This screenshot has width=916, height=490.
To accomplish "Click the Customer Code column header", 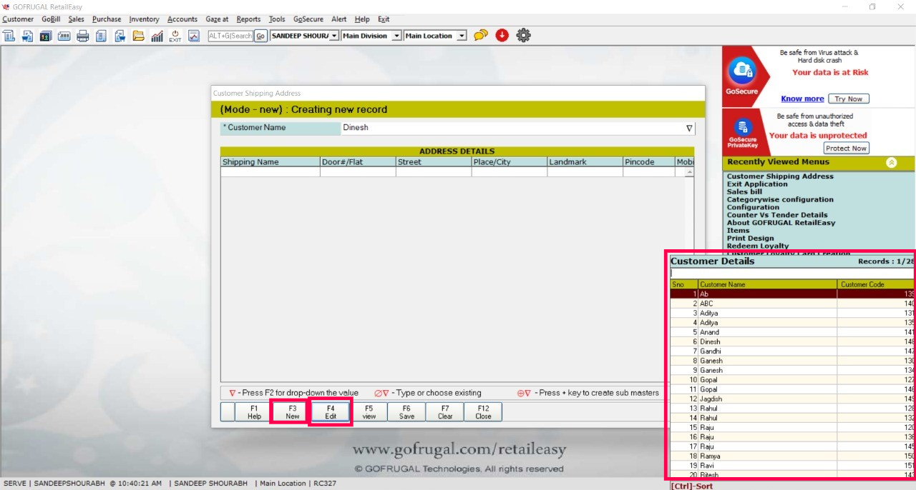I will click(876, 284).
